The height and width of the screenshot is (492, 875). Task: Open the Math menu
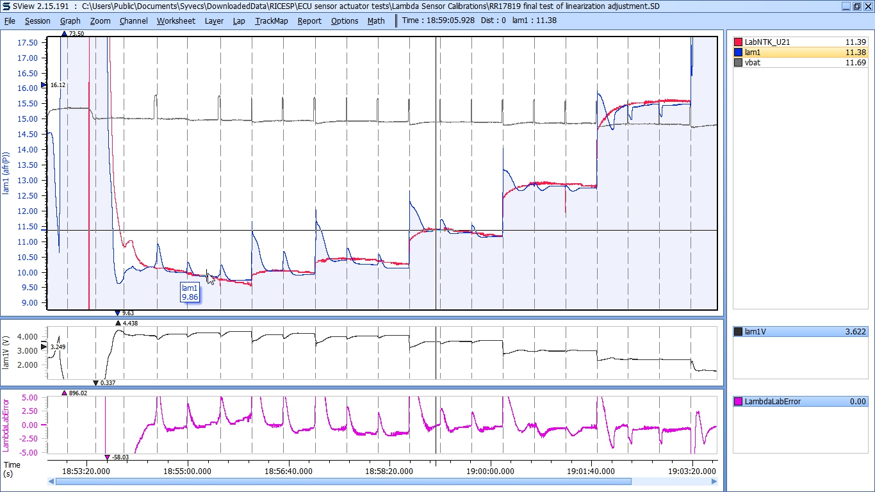376,20
